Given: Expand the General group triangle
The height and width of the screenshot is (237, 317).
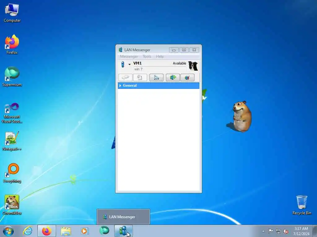Looking at the screenshot, I should tap(120, 86).
